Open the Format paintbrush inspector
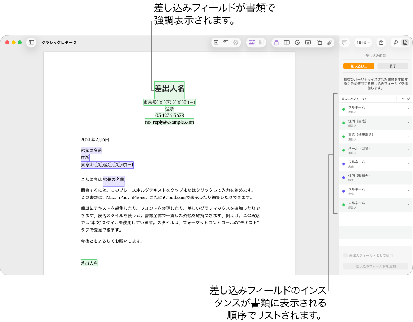This screenshot has width=413, height=322. (x=396, y=42)
